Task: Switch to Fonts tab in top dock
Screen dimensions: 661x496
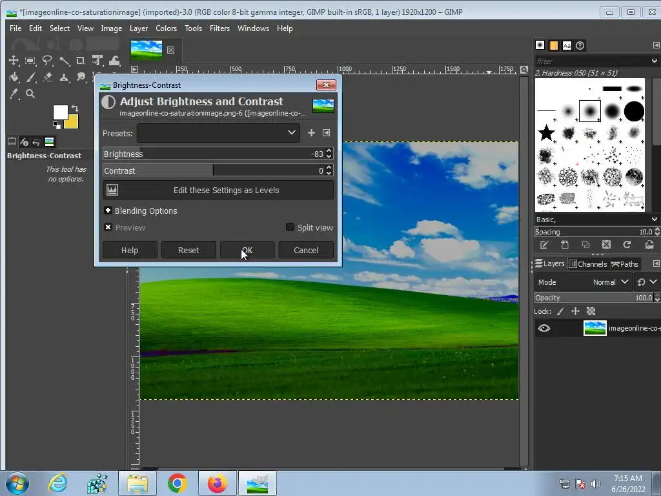Action: [567, 46]
